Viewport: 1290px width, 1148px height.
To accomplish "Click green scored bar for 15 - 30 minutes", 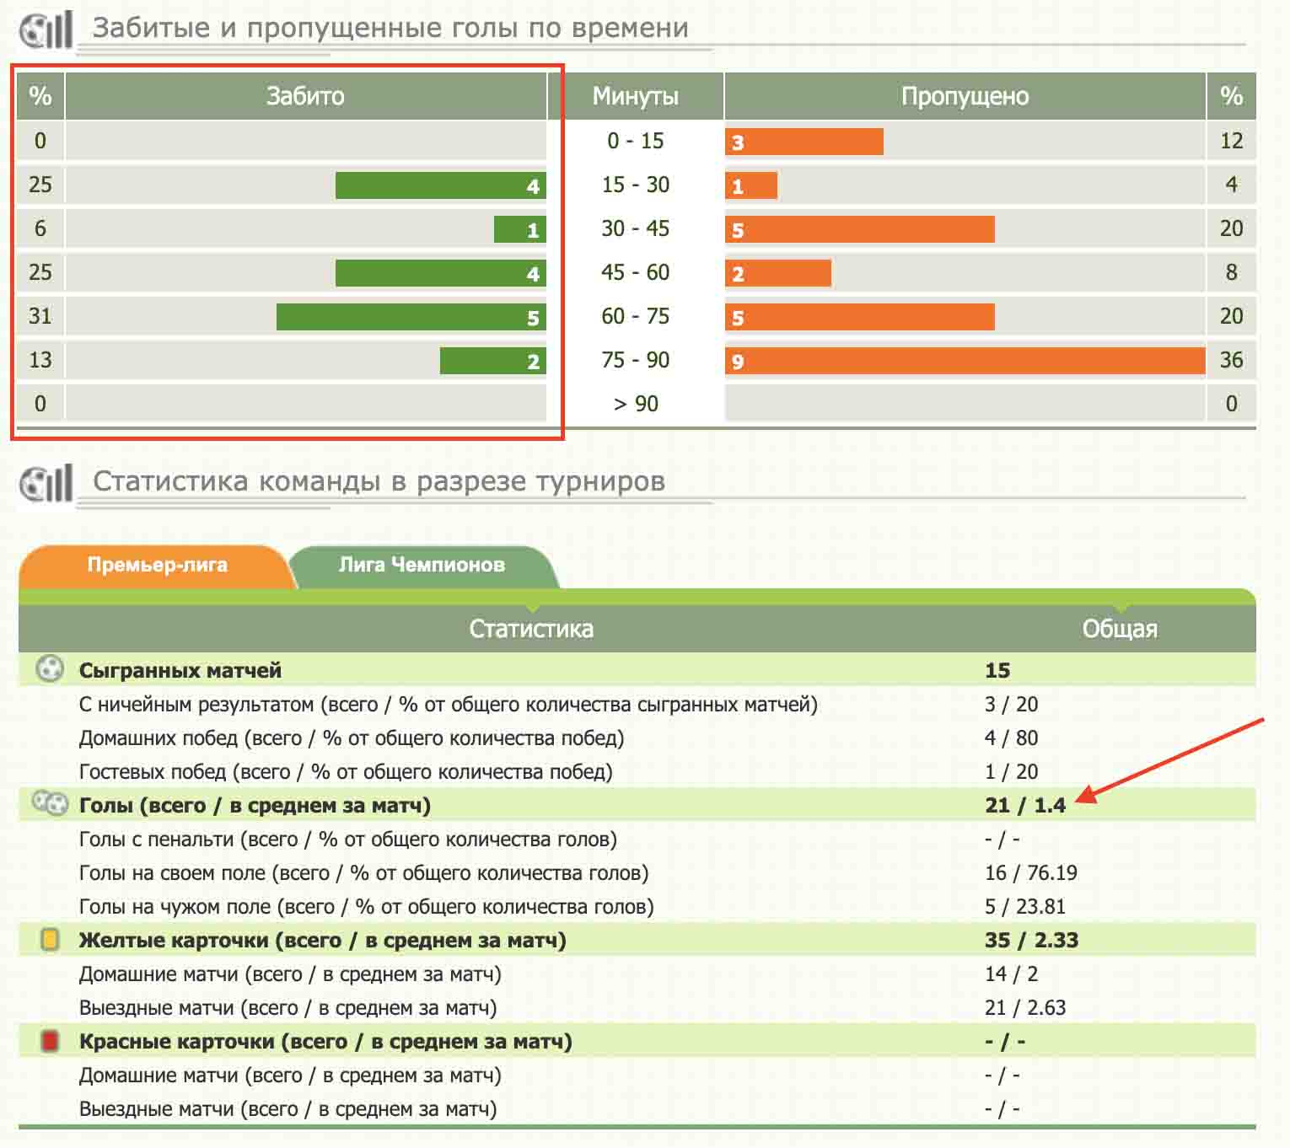I will pyautogui.click(x=441, y=185).
